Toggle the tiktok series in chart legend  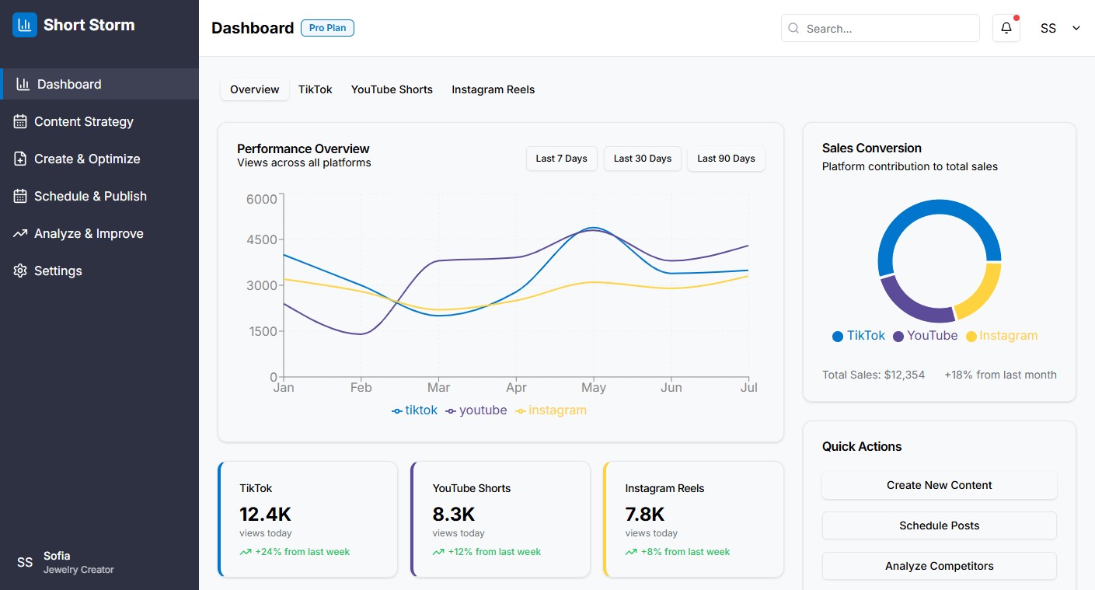pos(415,410)
